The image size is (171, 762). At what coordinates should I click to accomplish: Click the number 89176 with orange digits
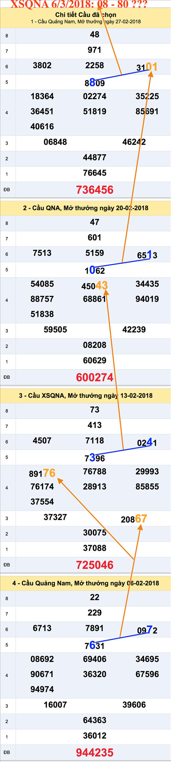click(42, 473)
